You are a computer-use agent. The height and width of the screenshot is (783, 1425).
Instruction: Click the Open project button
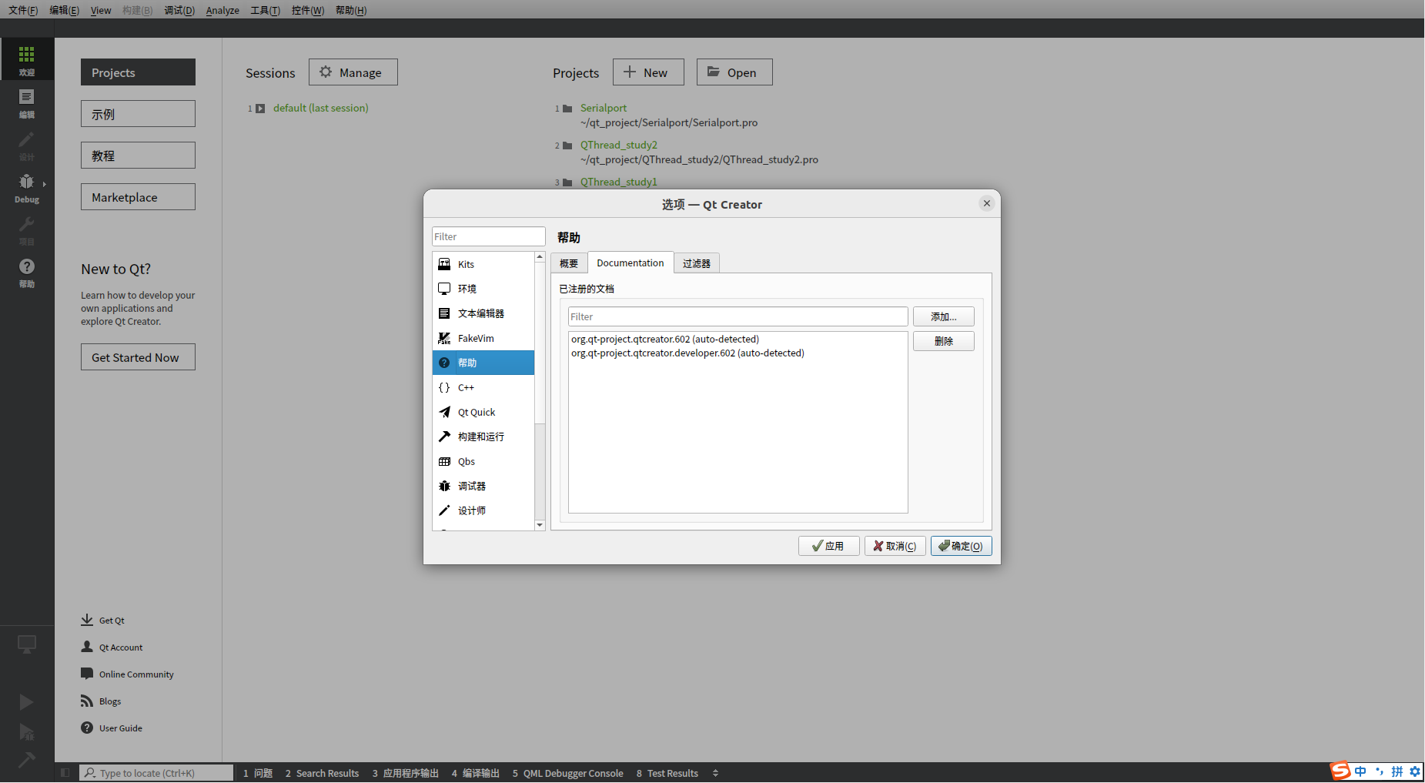[734, 72]
